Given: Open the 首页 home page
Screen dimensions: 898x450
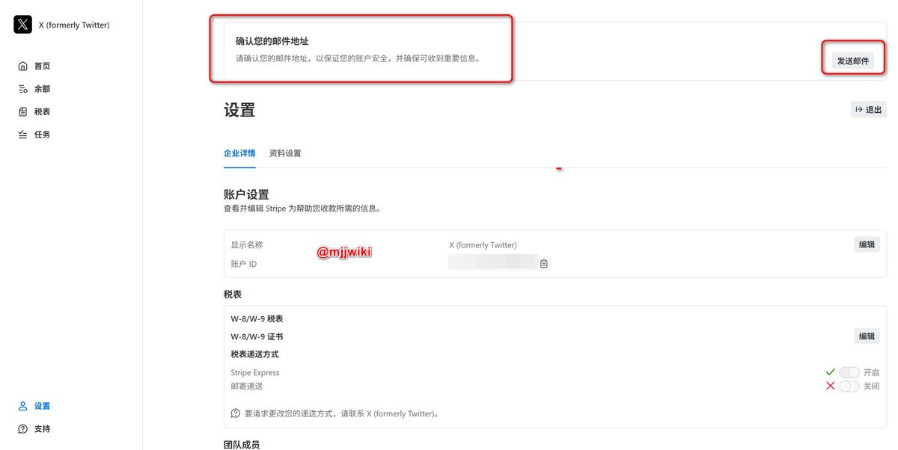Looking at the screenshot, I should coord(34,66).
